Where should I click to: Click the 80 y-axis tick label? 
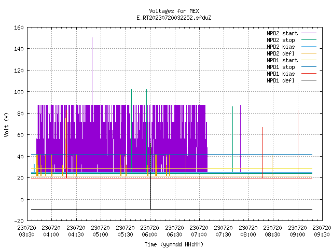20,114
